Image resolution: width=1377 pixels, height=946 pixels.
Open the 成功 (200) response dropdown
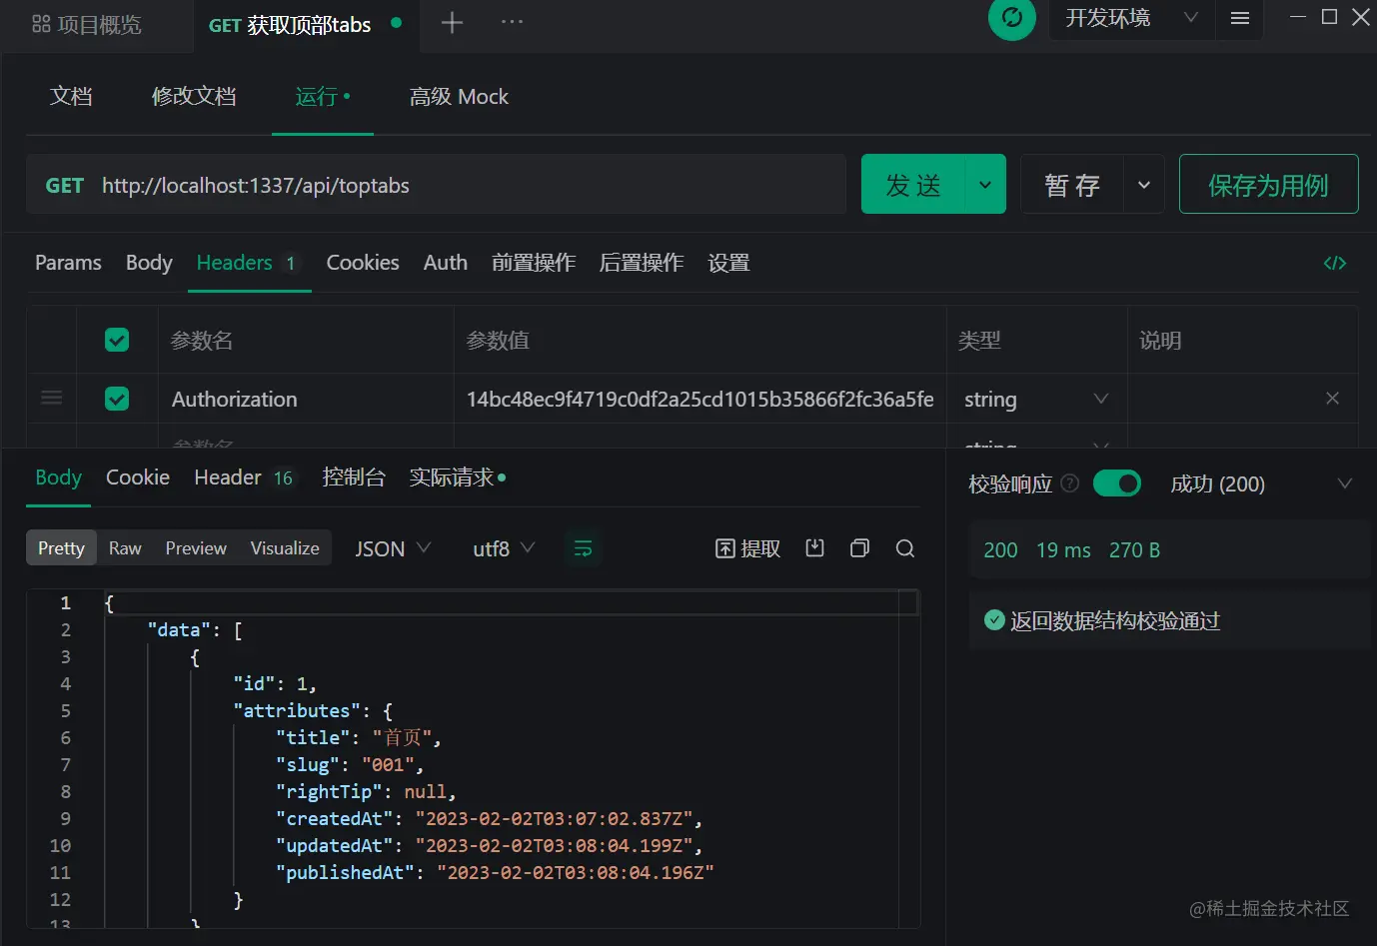(x=1261, y=483)
